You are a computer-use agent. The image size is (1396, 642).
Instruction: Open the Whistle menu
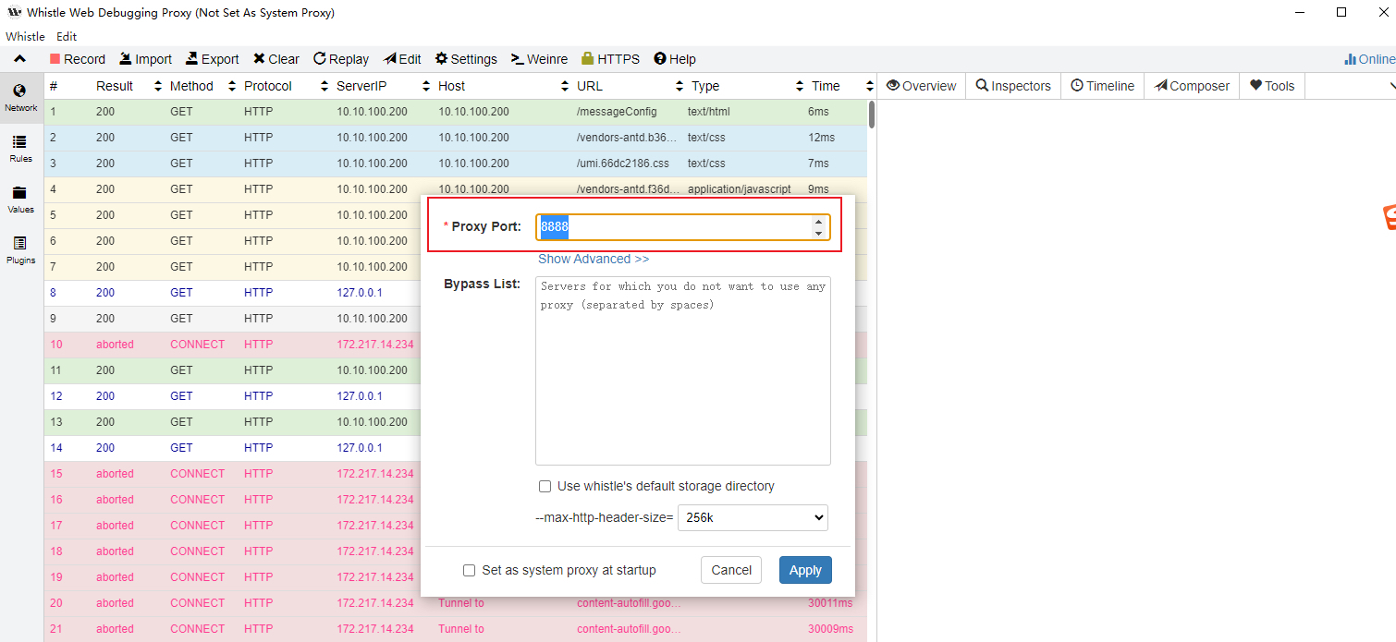click(x=25, y=37)
